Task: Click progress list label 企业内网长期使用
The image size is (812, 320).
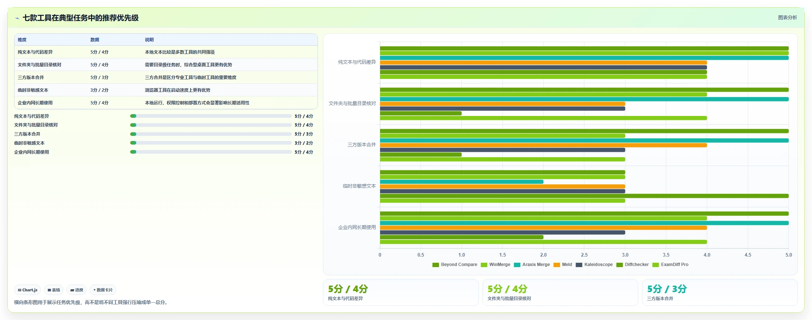Action: coord(32,152)
